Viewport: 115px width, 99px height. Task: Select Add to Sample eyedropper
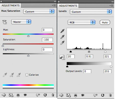[12, 75]
